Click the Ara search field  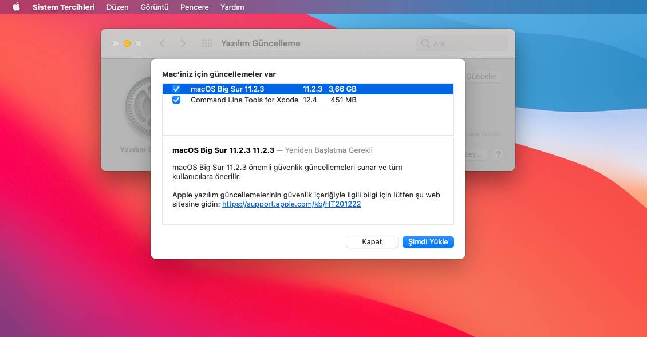click(x=461, y=43)
